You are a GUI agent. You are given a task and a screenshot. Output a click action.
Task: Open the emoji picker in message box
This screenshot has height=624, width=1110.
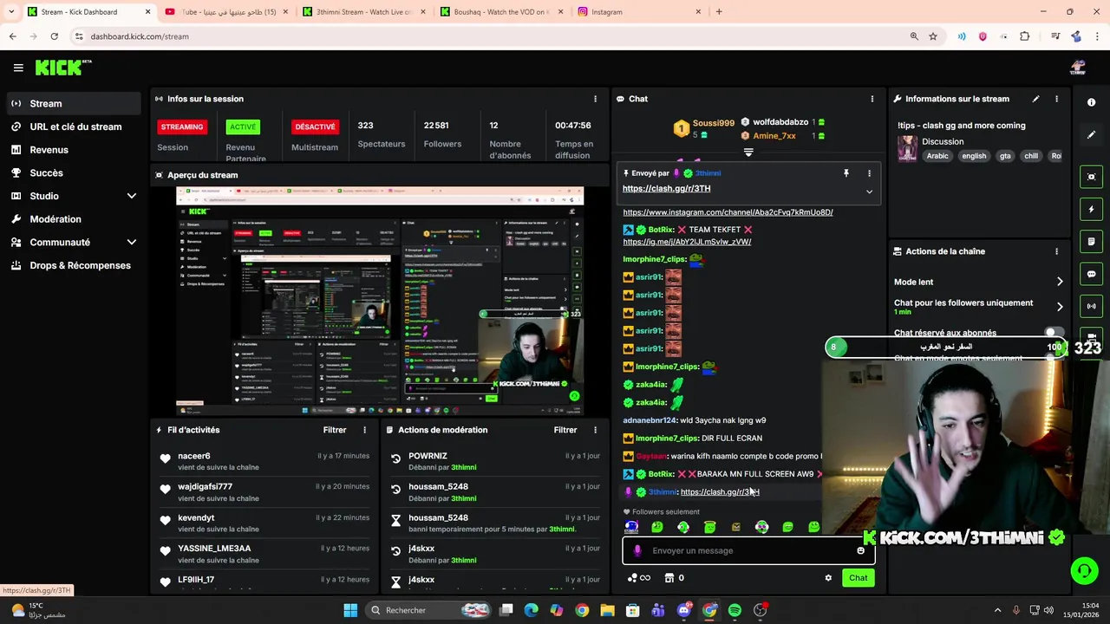click(860, 550)
